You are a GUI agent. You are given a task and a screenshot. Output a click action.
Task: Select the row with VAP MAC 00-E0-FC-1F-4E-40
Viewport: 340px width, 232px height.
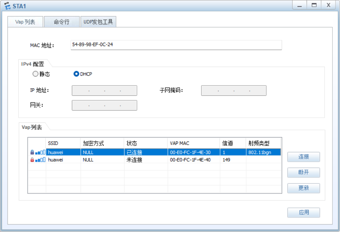point(190,160)
